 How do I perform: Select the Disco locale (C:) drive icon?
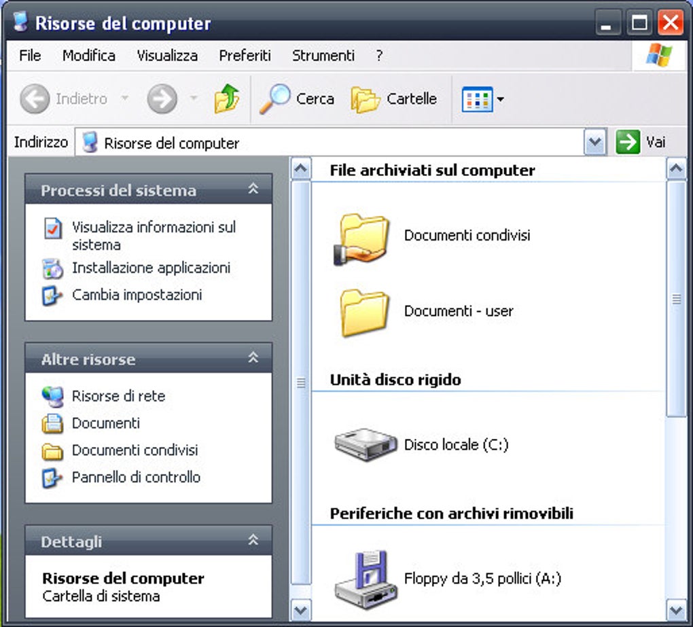tap(366, 444)
